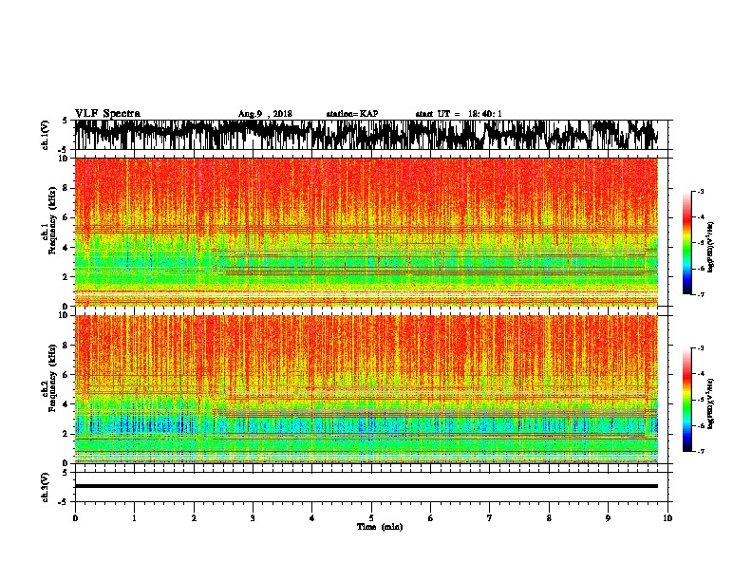
Task: Click the "6" tick label on Time axis
Action: (x=431, y=518)
